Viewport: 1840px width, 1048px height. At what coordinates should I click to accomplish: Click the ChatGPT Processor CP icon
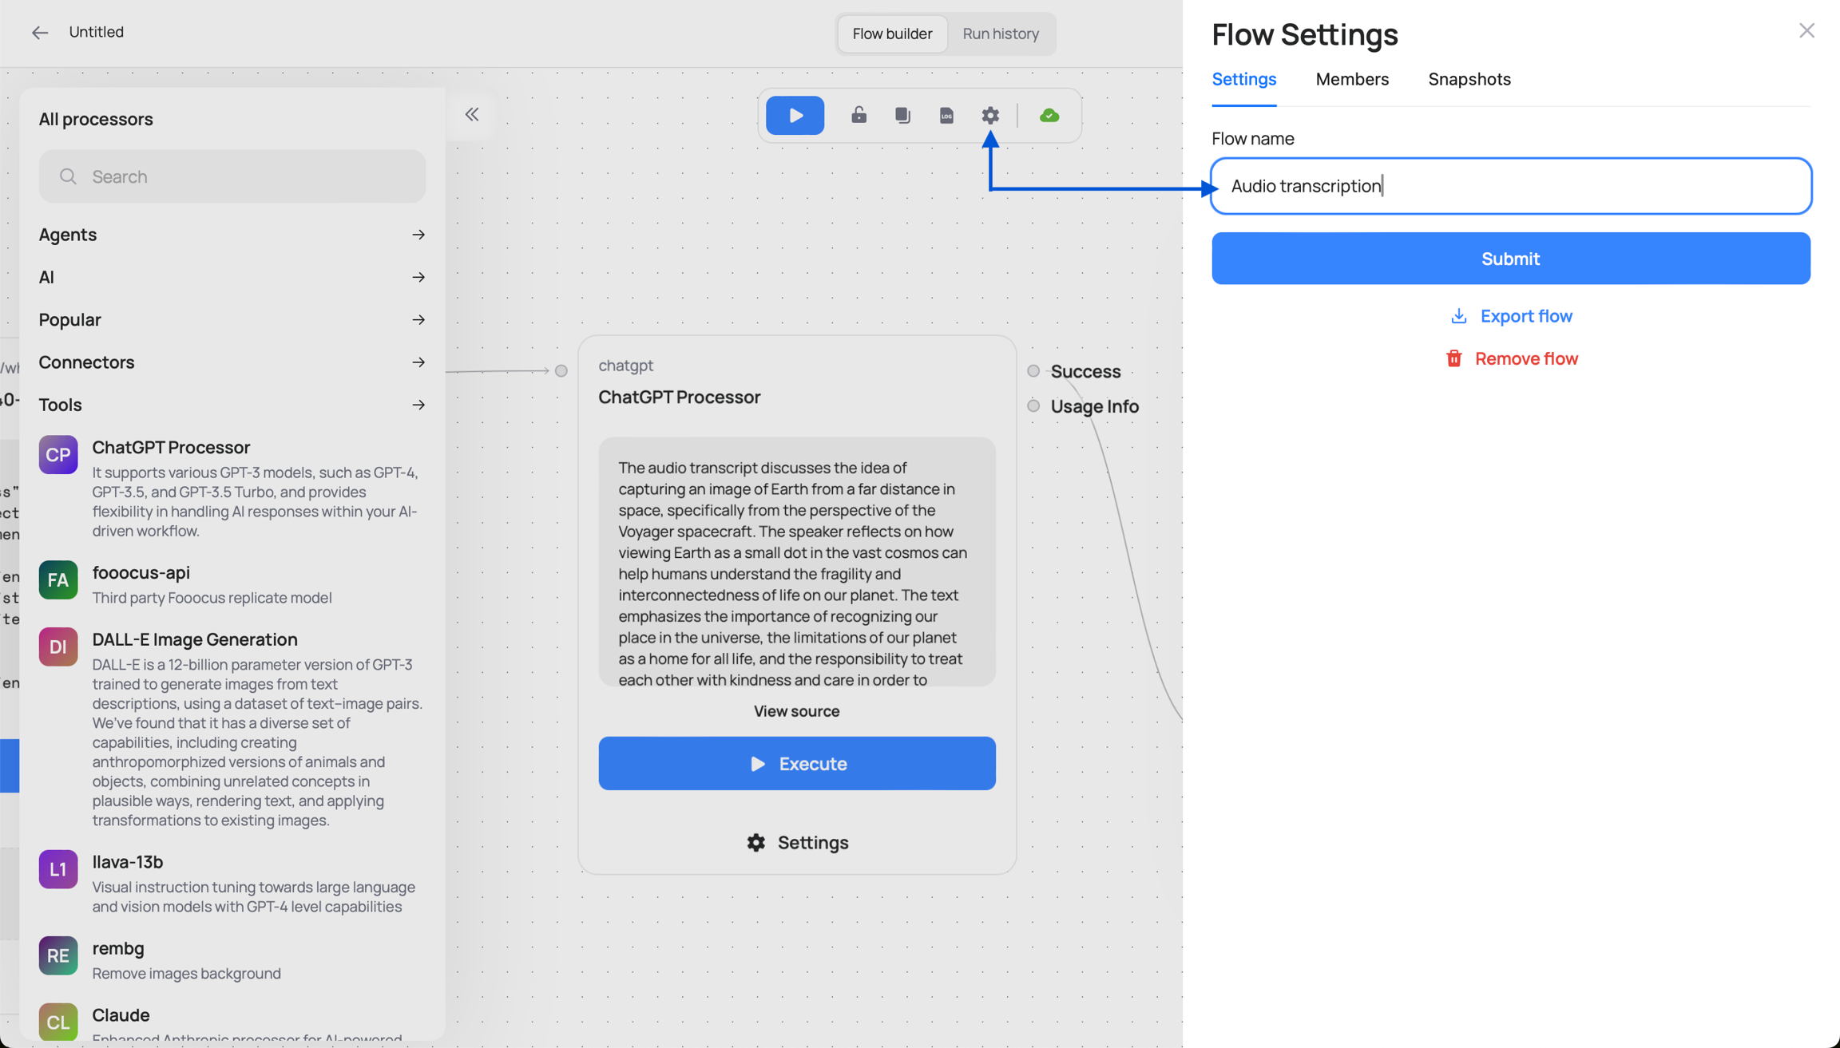point(58,454)
